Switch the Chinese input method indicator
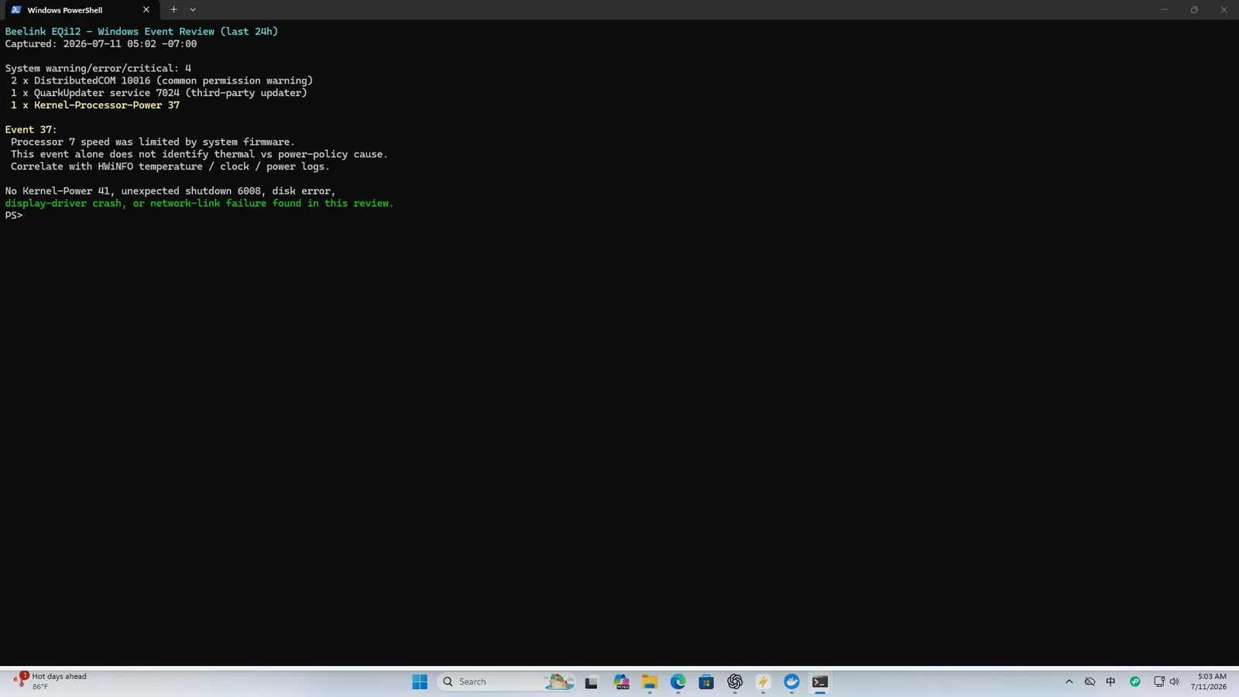 click(1110, 682)
